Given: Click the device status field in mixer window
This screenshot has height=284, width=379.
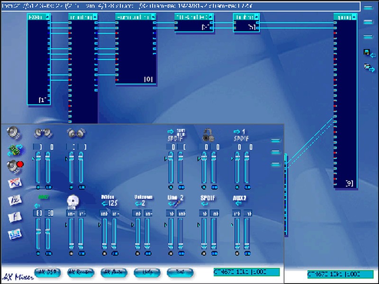Looking at the screenshot, I should coord(246,272).
